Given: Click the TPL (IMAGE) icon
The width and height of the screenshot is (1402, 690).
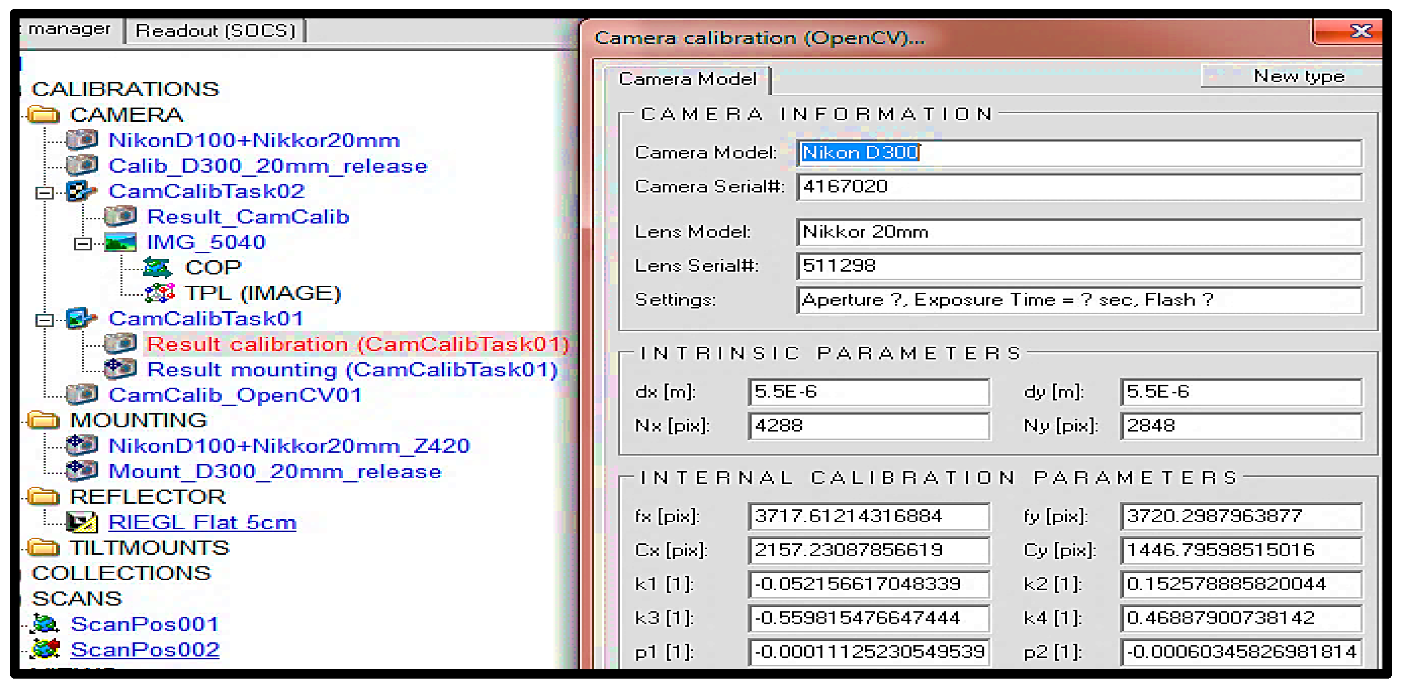Looking at the screenshot, I should (159, 293).
